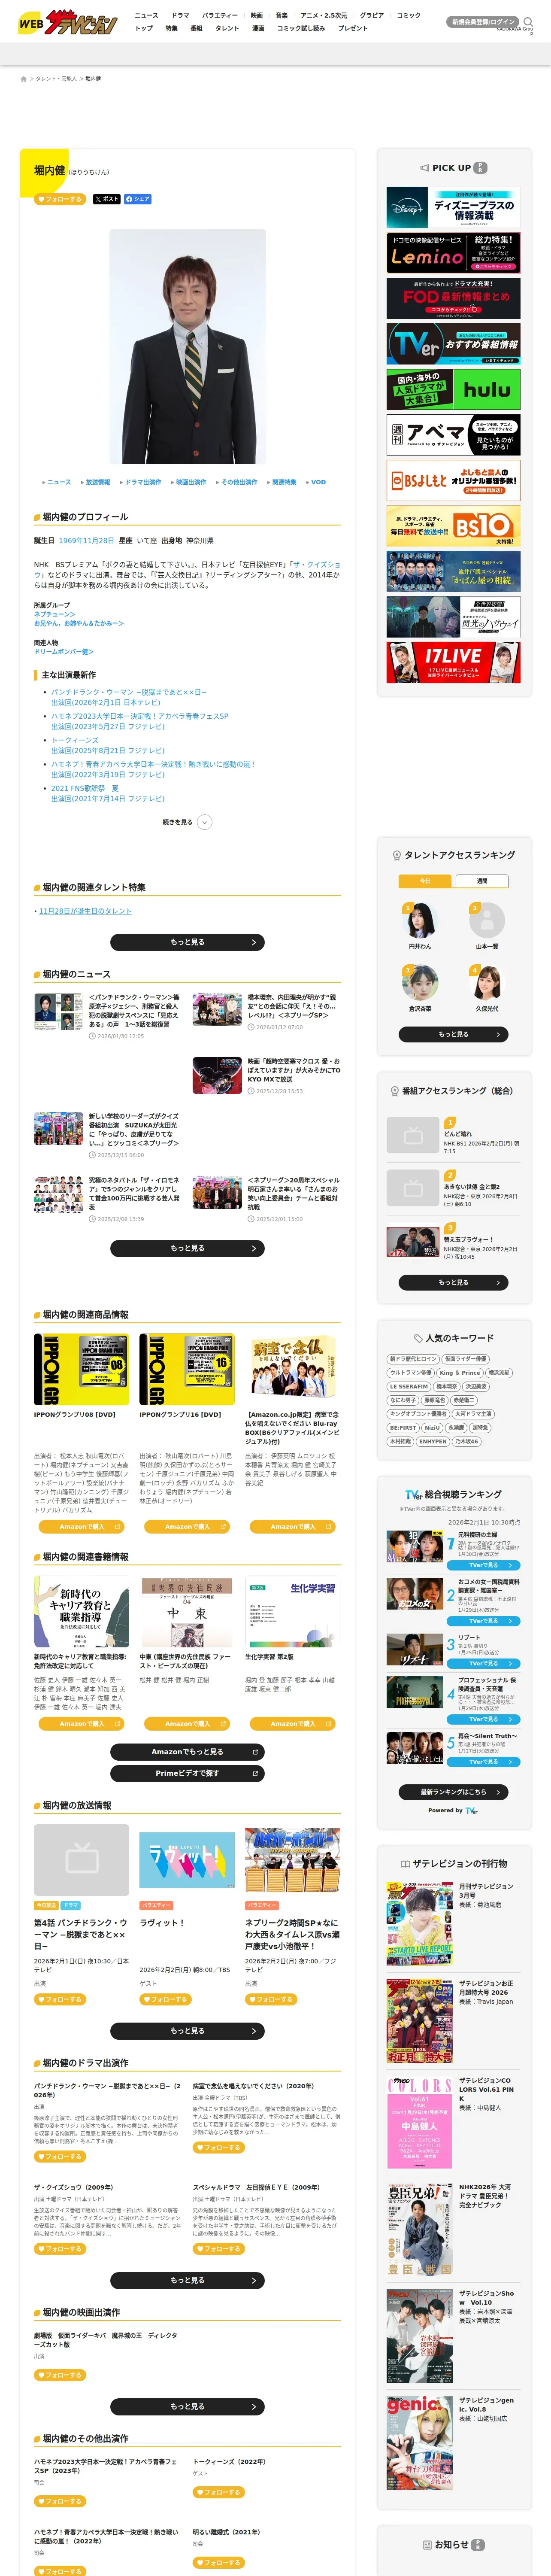Share on X with the ポスト button
Viewport: 551px width, 2576px height.
click(x=106, y=199)
